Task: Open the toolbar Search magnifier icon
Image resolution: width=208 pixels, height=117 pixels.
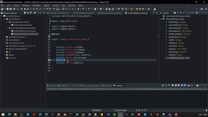Action: tap(197, 9)
